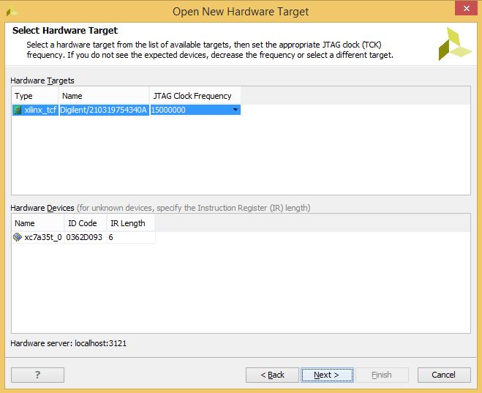Click the Finish button
Viewport: 482px width, 393px height.
(x=382, y=375)
